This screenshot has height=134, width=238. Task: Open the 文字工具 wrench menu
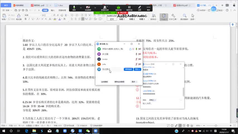coord(173,17)
